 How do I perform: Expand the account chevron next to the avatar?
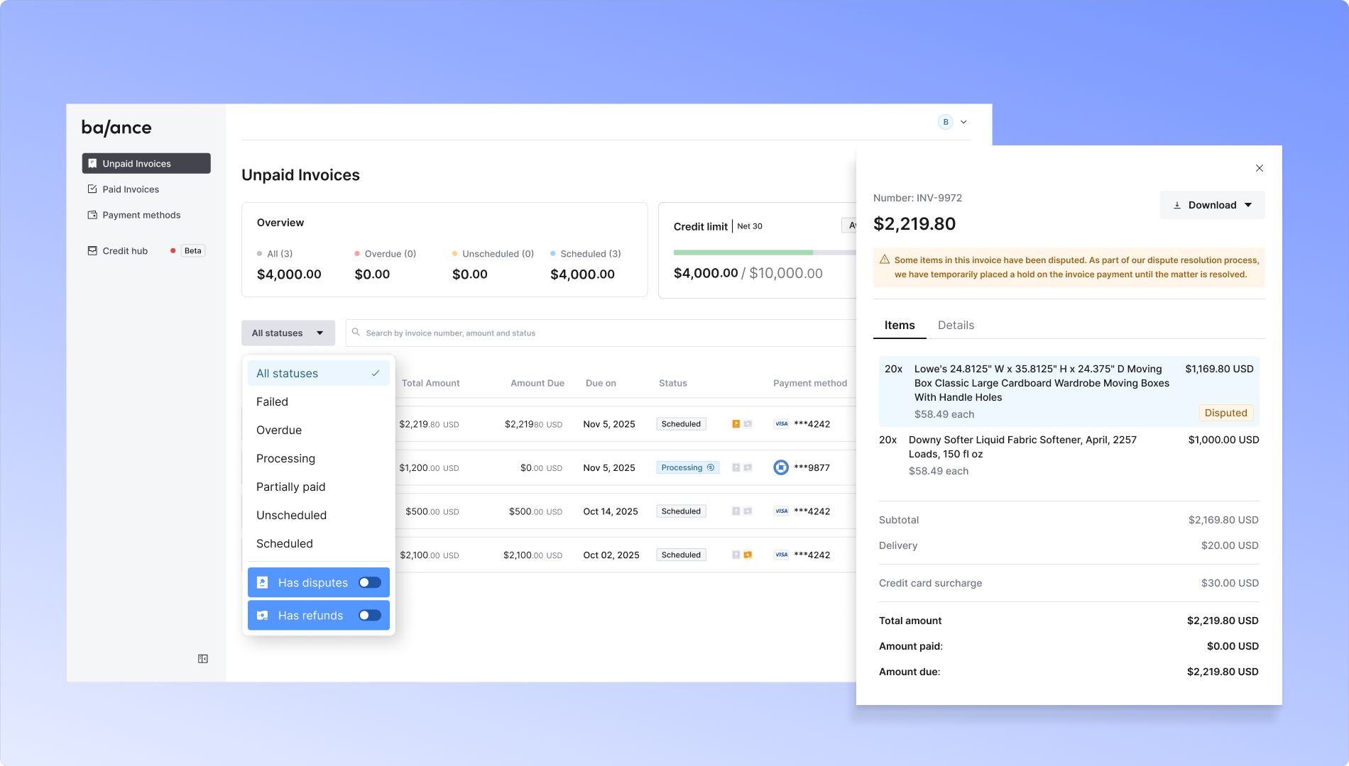(963, 122)
